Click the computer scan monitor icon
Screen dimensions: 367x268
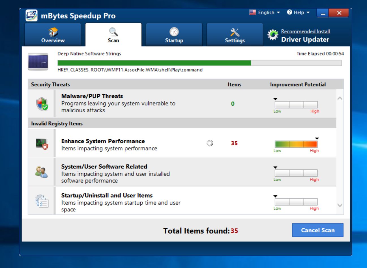[x=38, y=62]
